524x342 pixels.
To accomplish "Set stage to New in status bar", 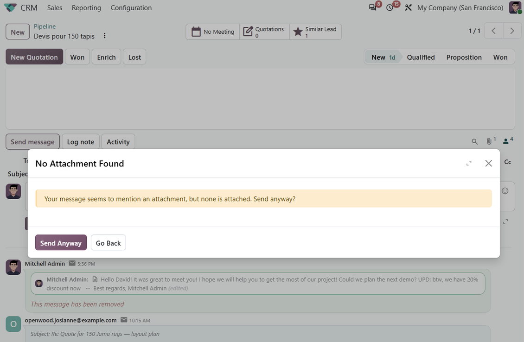I will coord(383,57).
